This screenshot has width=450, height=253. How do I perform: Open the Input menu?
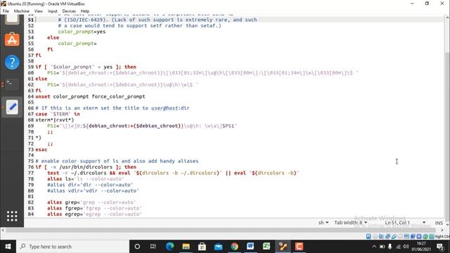[x=53, y=11]
